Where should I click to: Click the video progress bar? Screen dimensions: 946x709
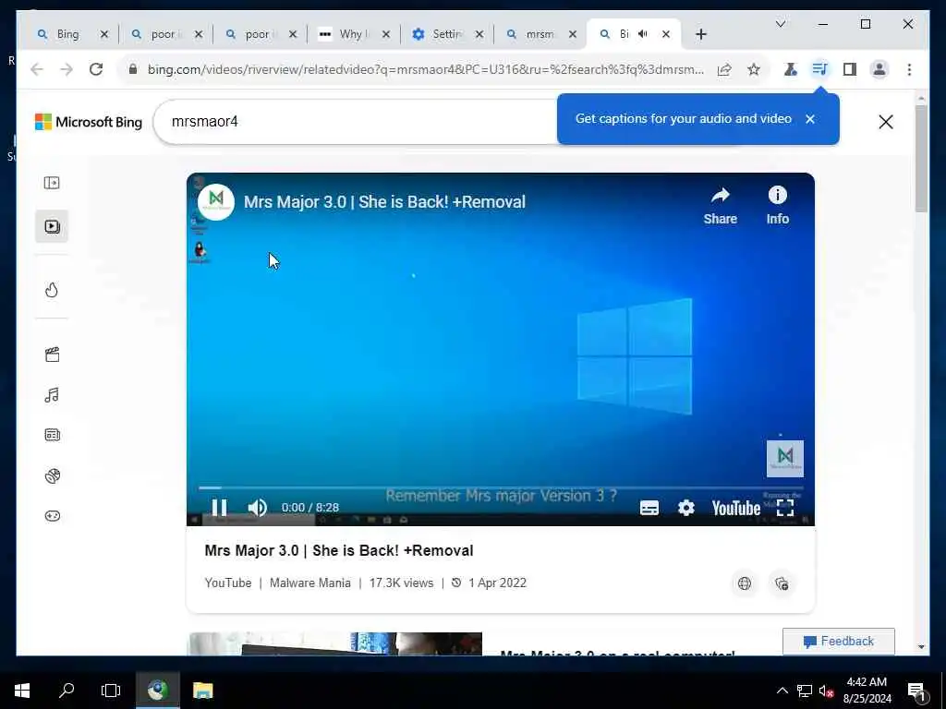coord(501,487)
